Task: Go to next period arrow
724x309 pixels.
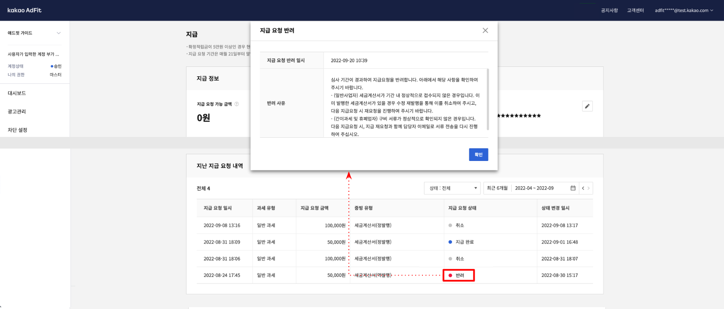Action: pos(589,188)
